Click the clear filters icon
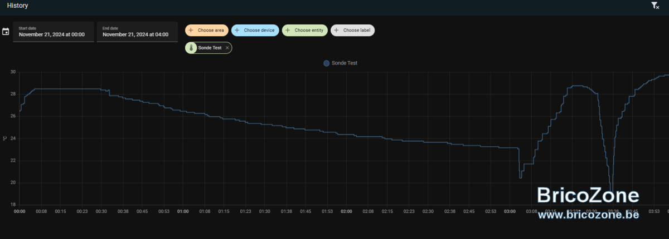Screen dimensions: 669x239 [655, 6]
